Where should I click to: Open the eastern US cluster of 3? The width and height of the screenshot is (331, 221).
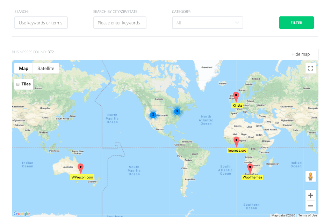tap(177, 111)
